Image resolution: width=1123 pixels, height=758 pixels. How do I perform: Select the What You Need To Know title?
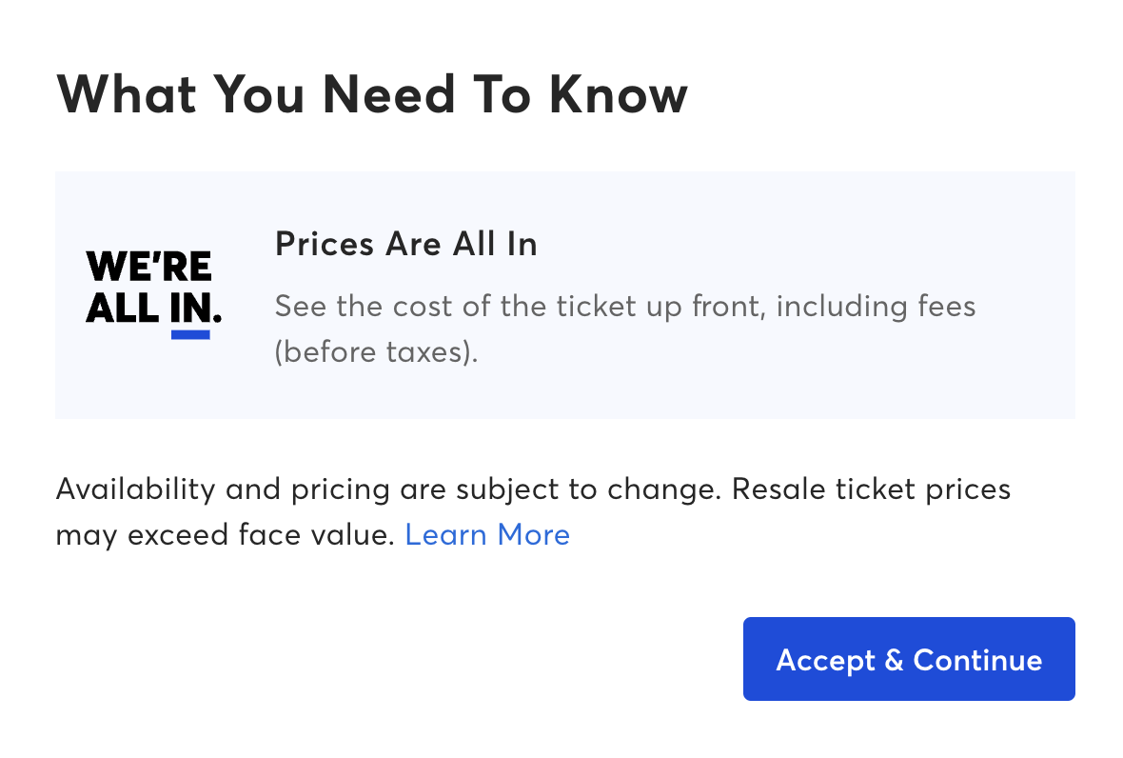click(372, 94)
